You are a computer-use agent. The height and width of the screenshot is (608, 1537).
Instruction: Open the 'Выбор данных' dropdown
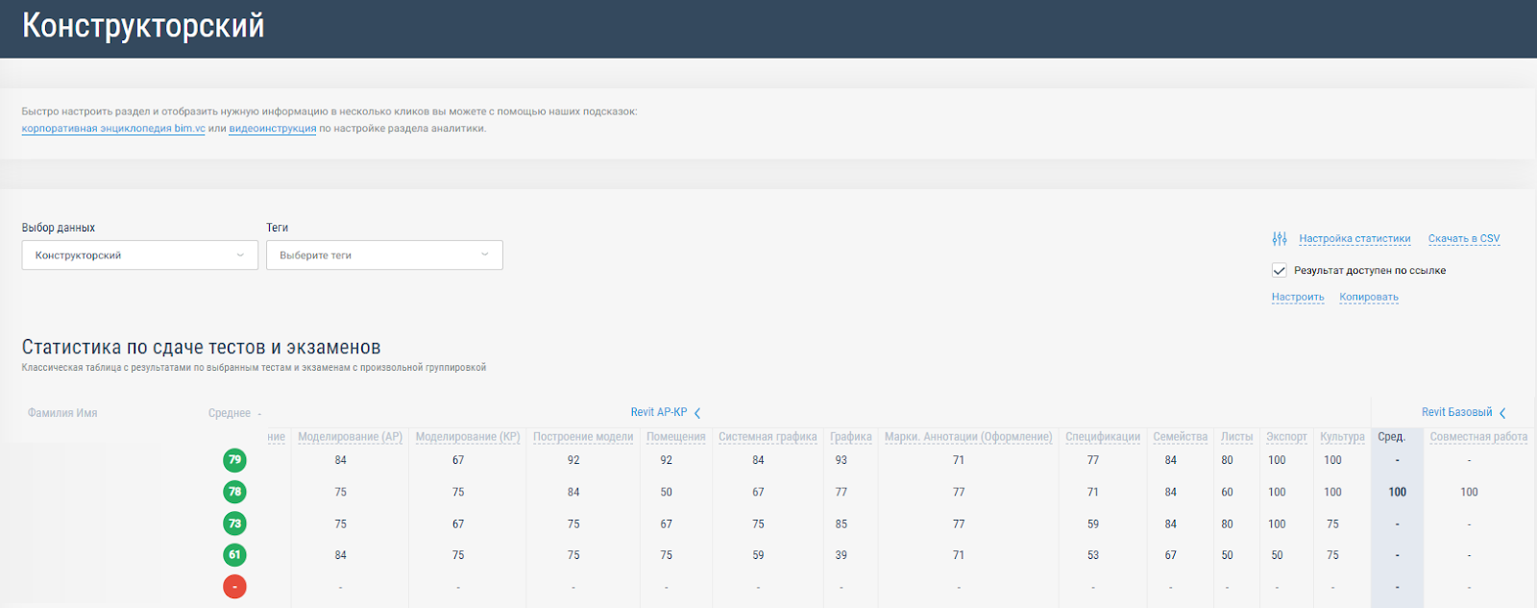139,255
